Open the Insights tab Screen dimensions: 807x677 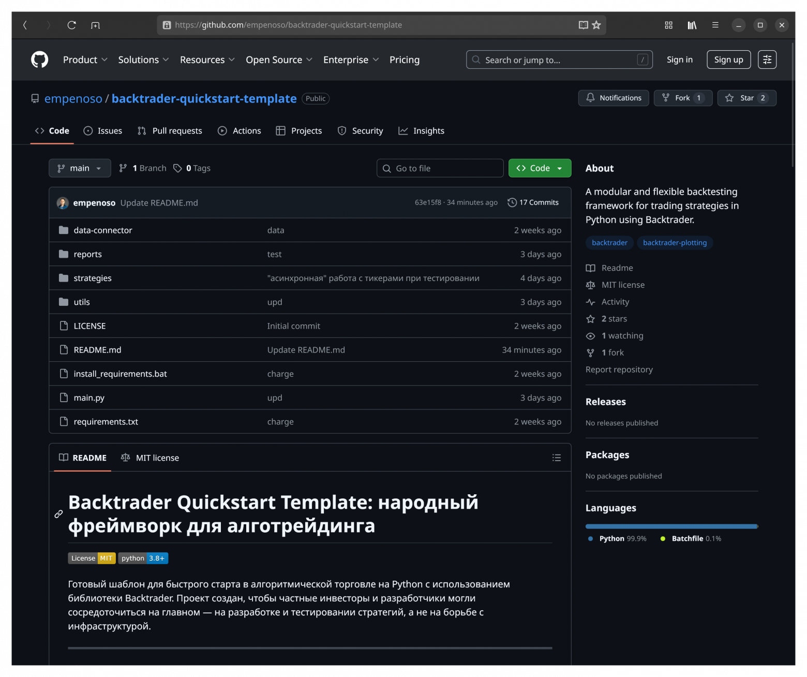tap(422, 131)
